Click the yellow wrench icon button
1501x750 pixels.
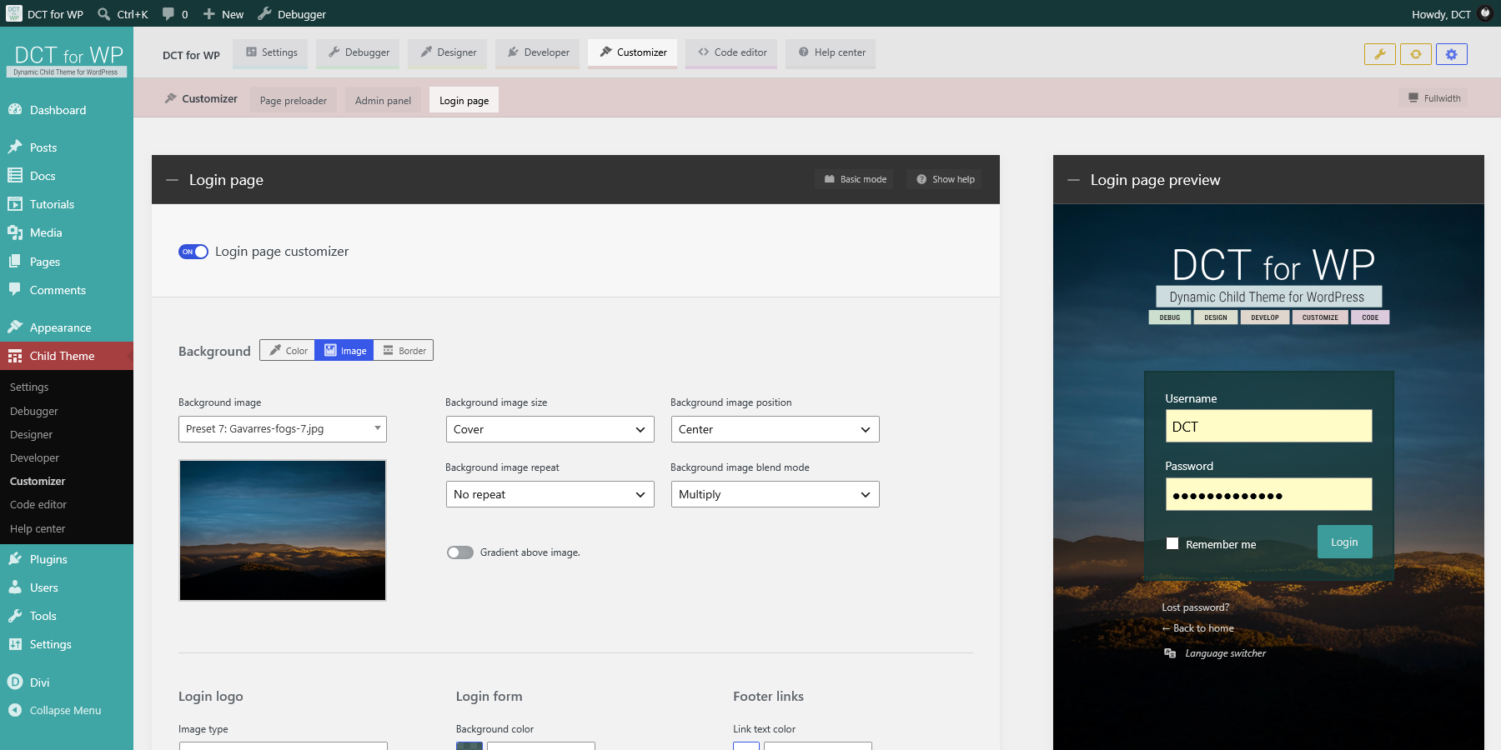[1380, 54]
